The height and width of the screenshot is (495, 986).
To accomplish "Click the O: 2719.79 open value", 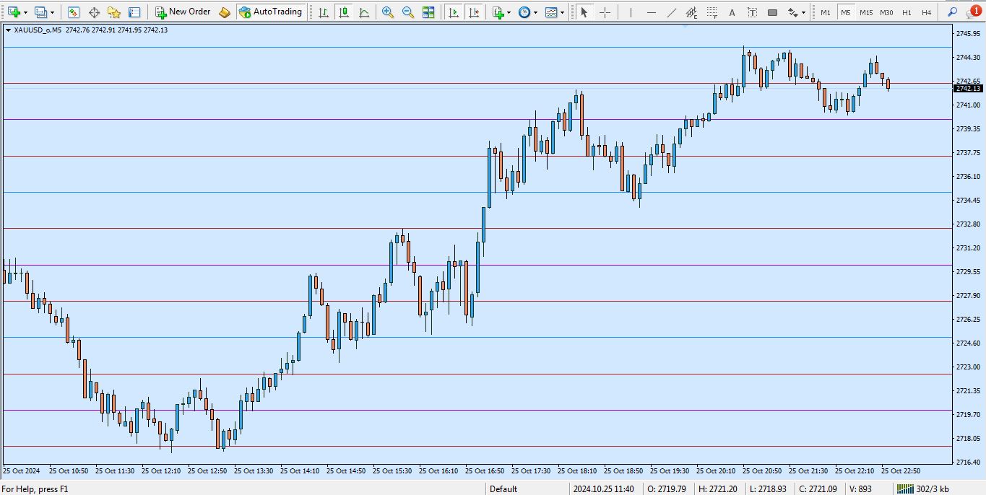I will (666, 489).
